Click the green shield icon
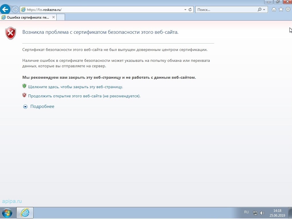Screen dimensions: 292x219 [24, 86]
